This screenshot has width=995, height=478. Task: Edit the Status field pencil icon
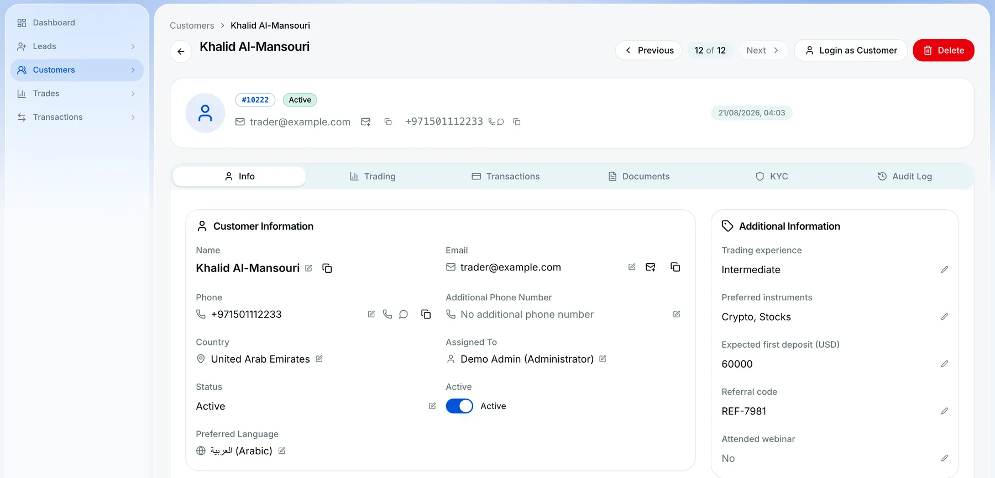click(x=432, y=406)
